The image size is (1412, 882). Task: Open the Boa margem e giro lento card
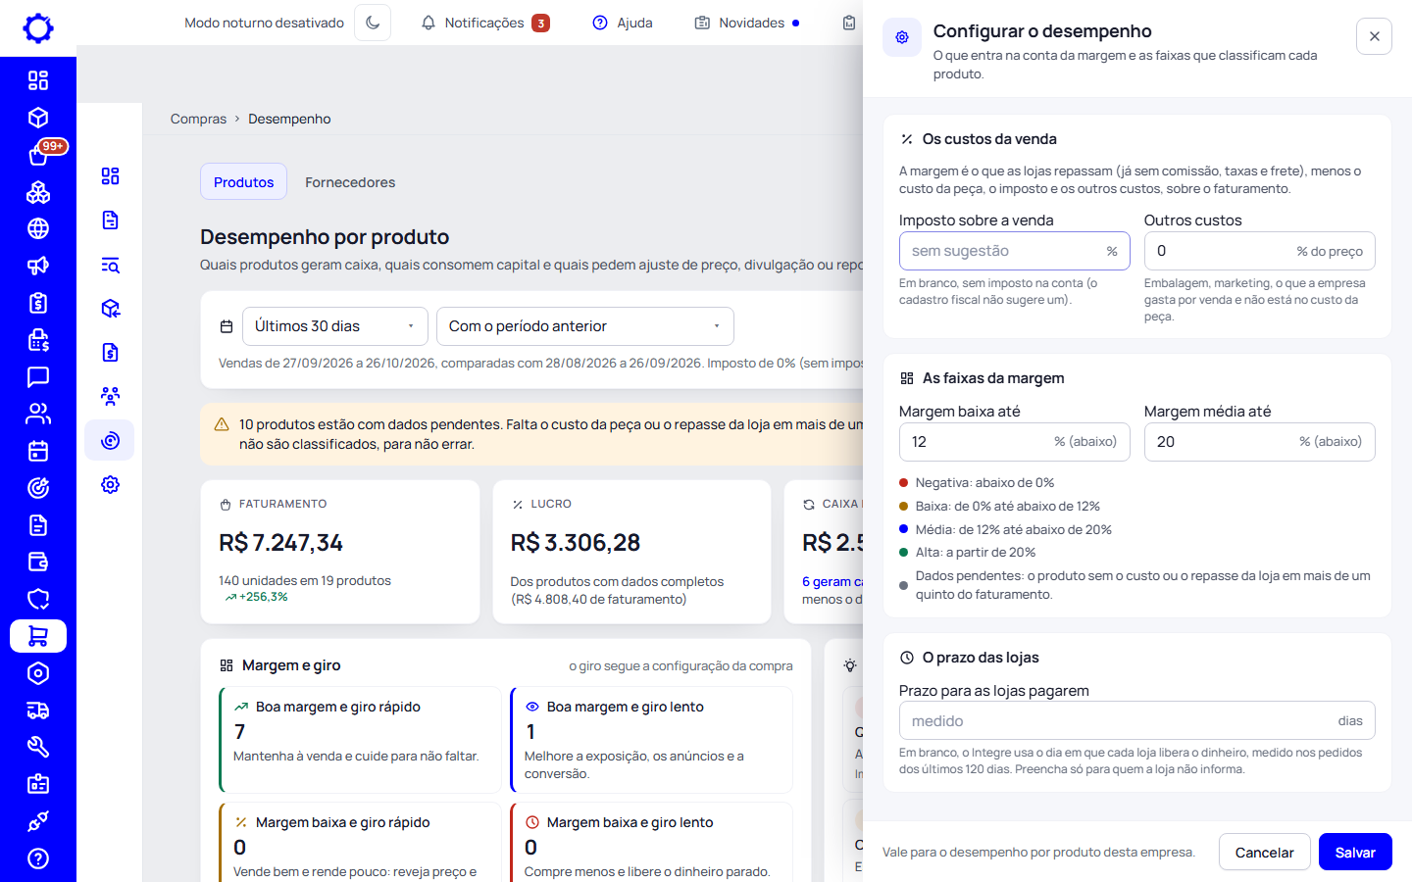(651, 740)
